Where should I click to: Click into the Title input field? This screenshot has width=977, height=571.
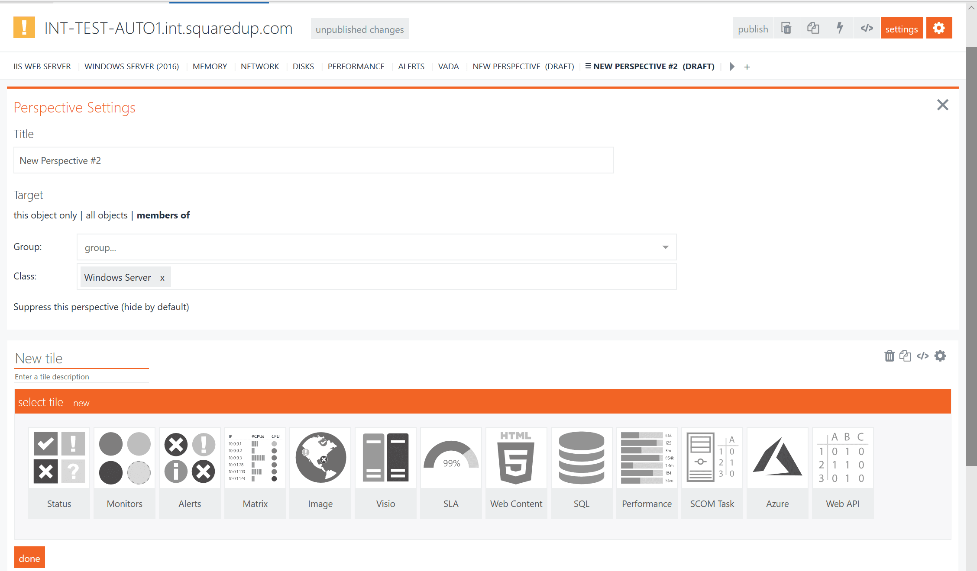313,160
